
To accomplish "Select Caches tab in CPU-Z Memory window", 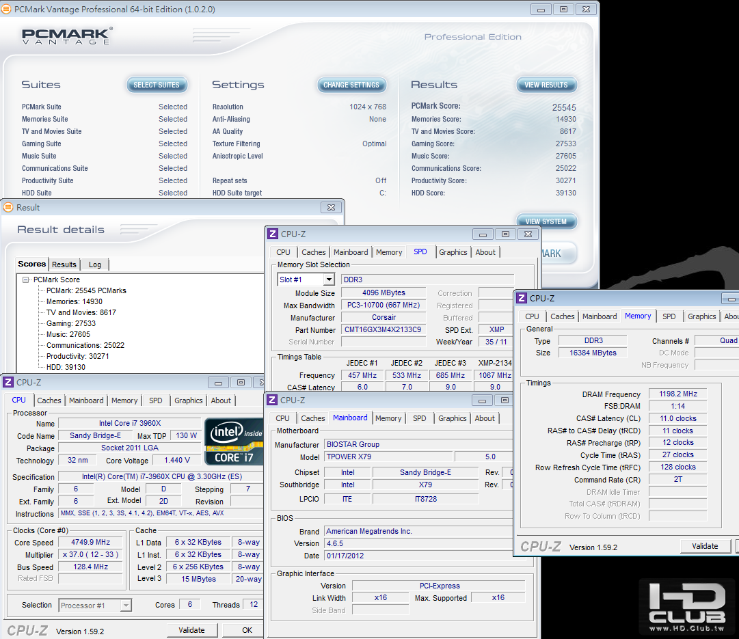I will 562,316.
